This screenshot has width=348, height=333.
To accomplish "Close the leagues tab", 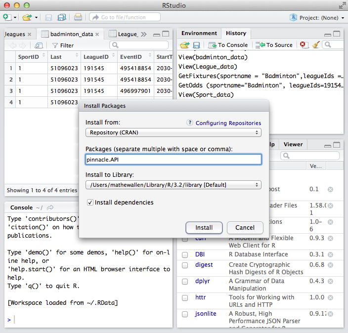I will 29,34.
